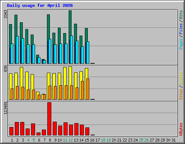Click day 30 on the x-axis

[x=168, y=140]
